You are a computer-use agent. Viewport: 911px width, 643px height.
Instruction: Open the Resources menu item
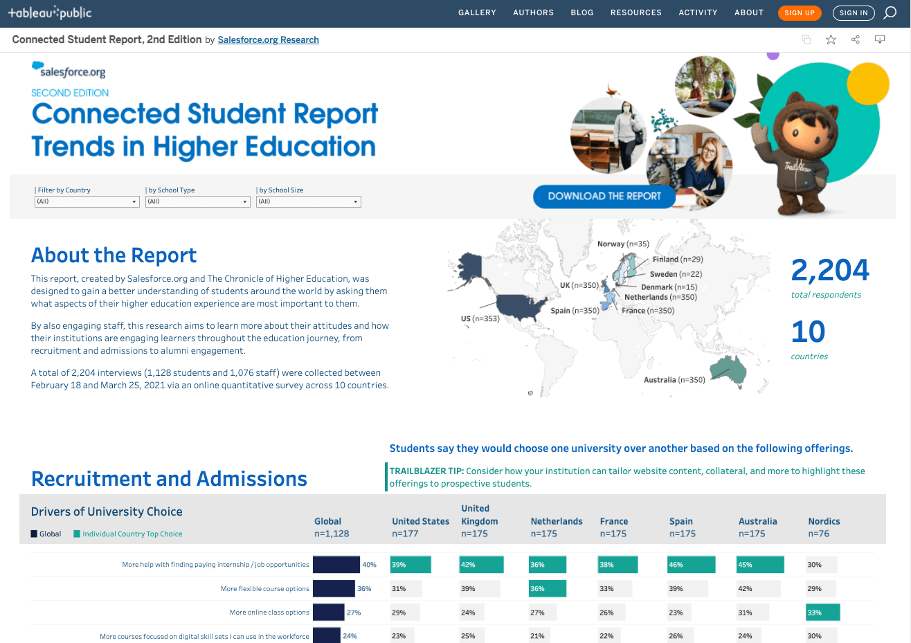coord(636,12)
